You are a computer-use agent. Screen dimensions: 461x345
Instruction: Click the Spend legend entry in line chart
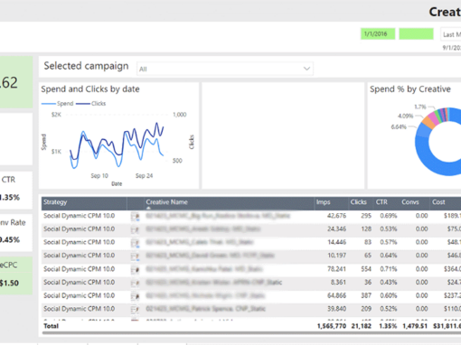tap(58, 104)
